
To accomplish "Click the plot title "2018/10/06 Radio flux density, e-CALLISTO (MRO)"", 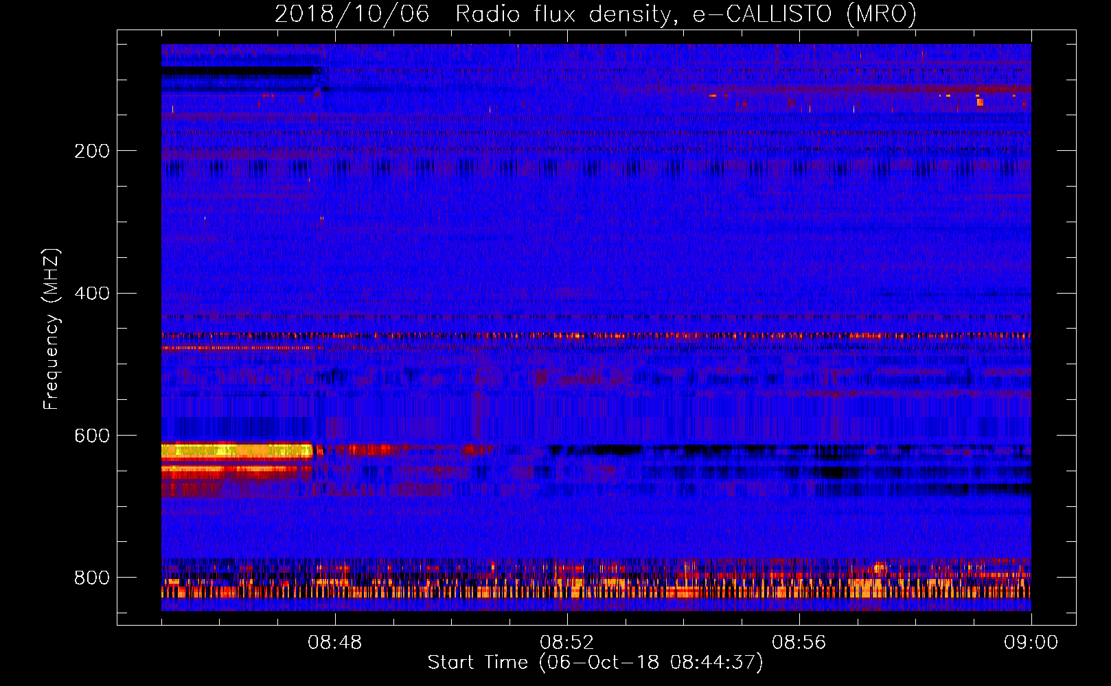I will [595, 14].
